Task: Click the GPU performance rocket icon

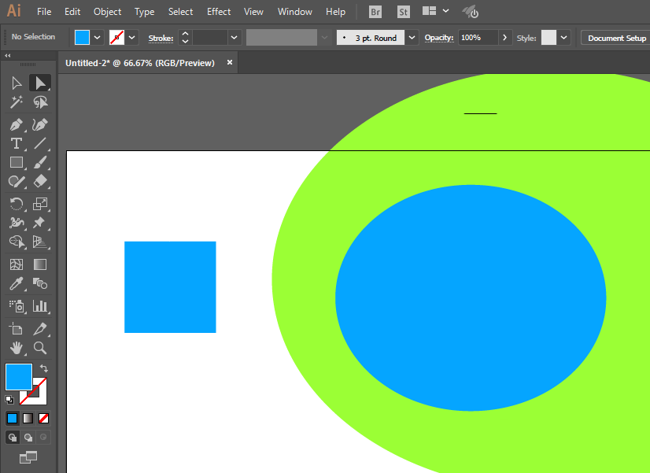Action: (x=471, y=12)
